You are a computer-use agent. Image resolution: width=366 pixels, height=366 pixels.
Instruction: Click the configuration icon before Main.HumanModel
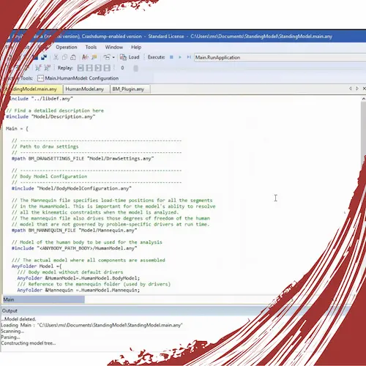[40, 78]
